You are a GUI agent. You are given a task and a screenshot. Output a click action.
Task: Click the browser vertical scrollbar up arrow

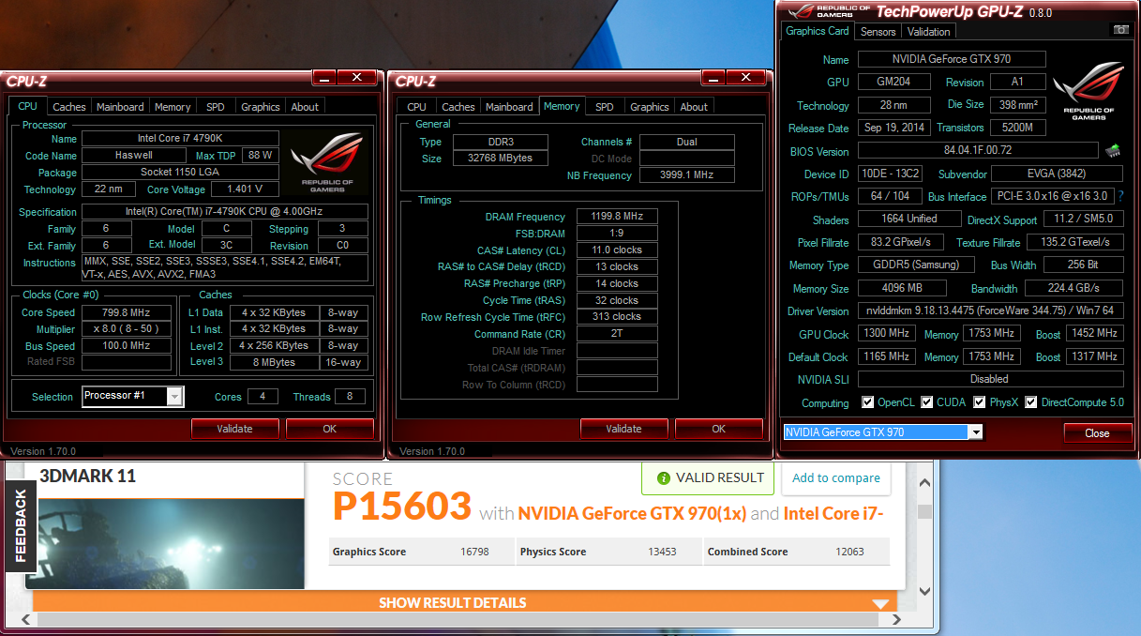click(x=924, y=485)
